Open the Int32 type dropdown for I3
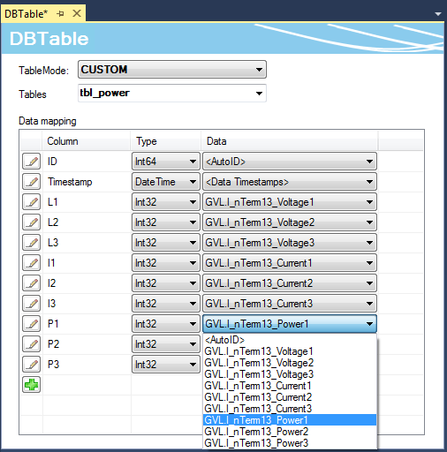The image size is (447, 452). (x=166, y=304)
